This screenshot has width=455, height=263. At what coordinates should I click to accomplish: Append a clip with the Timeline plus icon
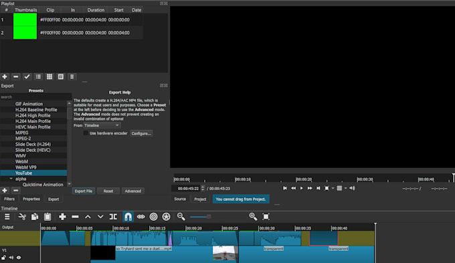[62, 217]
